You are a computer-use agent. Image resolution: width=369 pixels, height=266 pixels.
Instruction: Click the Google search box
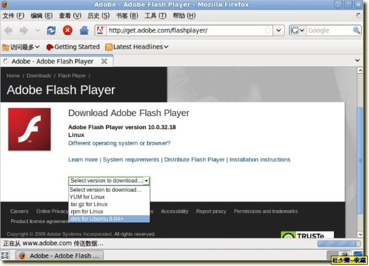tap(330, 30)
